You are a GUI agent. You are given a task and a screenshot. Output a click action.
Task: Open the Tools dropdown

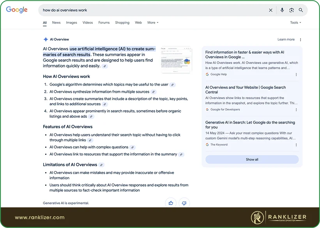click(295, 23)
